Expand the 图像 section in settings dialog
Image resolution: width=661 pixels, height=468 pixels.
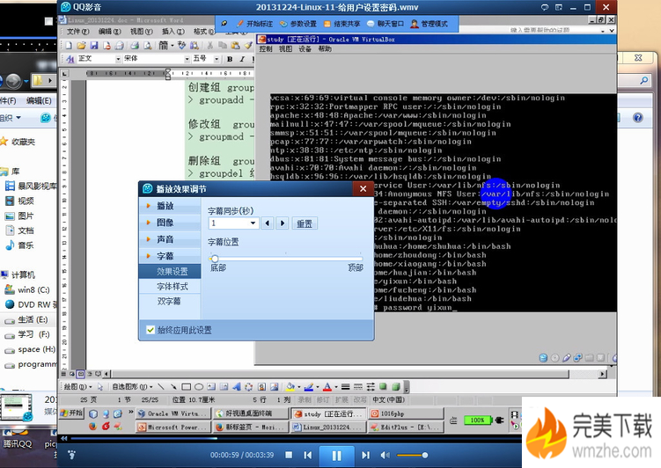click(x=170, y=223)
